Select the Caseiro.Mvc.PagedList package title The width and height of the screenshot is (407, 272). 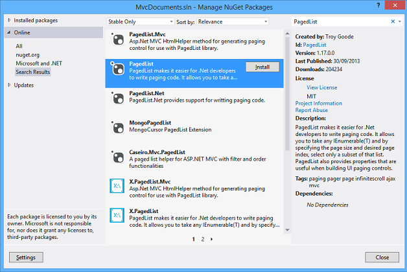(x=157, y=152)
